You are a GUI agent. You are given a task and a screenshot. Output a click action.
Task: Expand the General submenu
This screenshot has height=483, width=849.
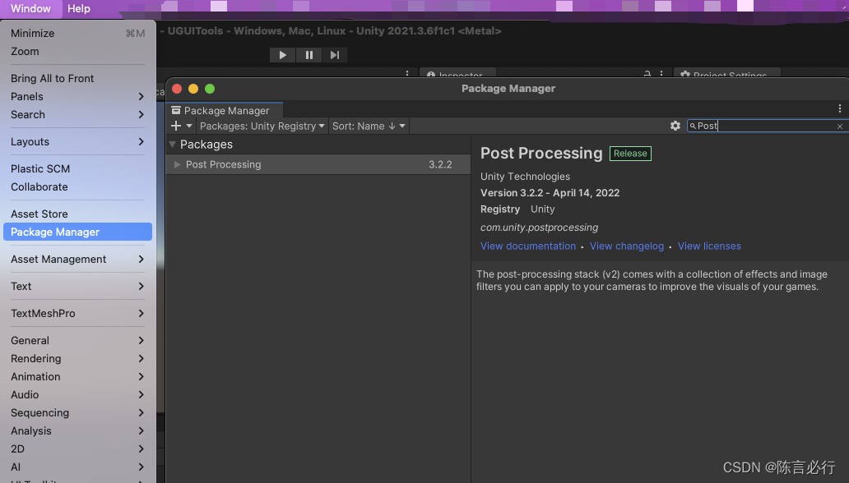click(78, 340)
